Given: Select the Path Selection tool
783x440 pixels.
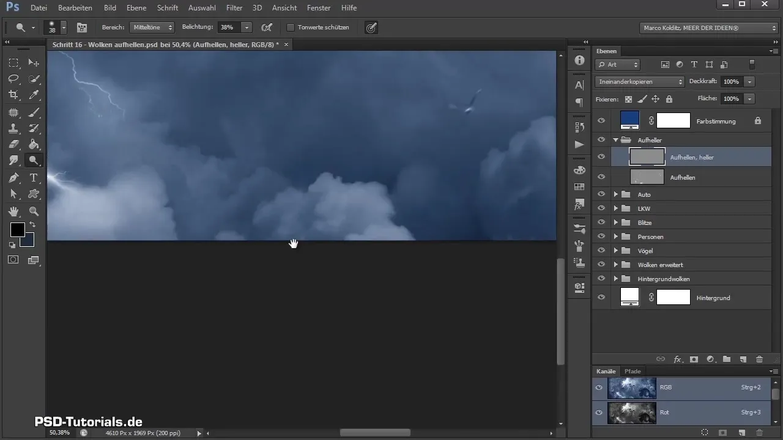Looking at the screenshot, I should pyautogui.click(x=13, y=194).
